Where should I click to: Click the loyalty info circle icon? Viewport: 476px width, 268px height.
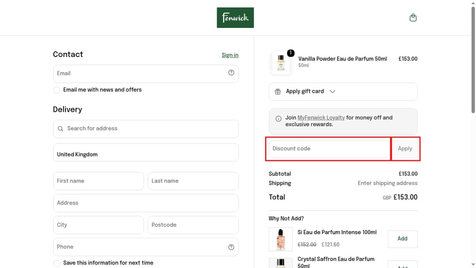pos(278,119)
